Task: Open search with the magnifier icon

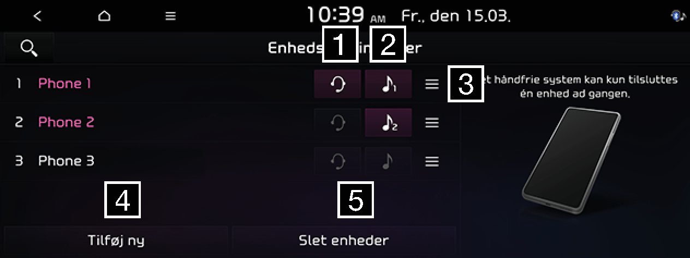Action: click(x=29, y=48)
